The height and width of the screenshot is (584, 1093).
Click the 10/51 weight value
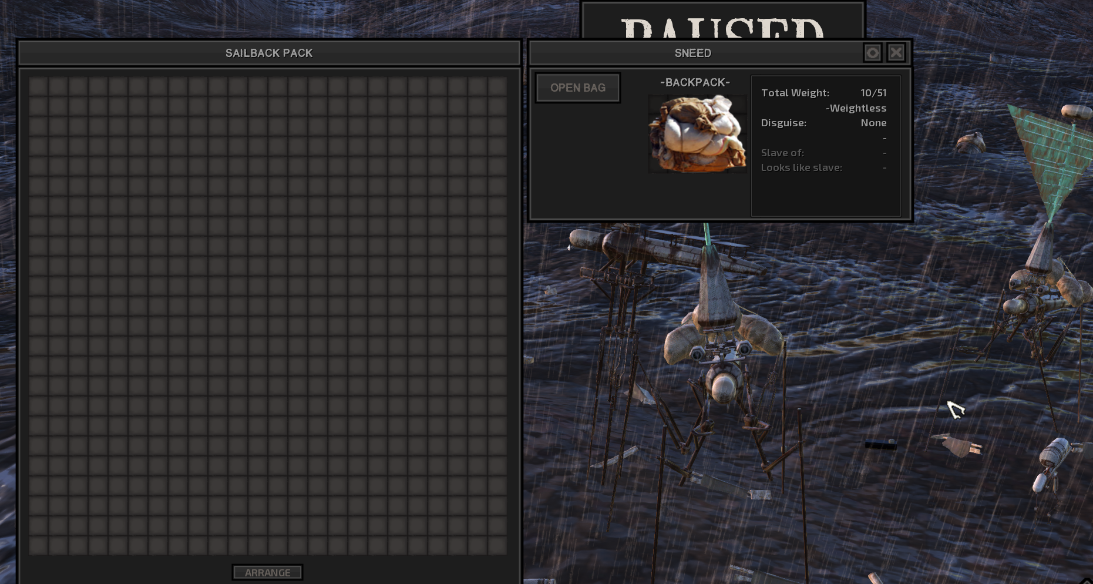[x=873, y=93]
